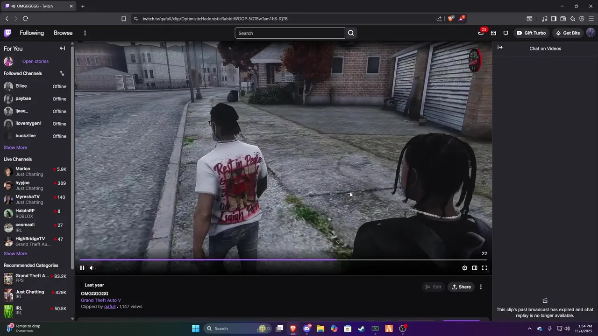Bookmark this page in Brave
This screenshot has height=336, width=598.
pos(123,19)
